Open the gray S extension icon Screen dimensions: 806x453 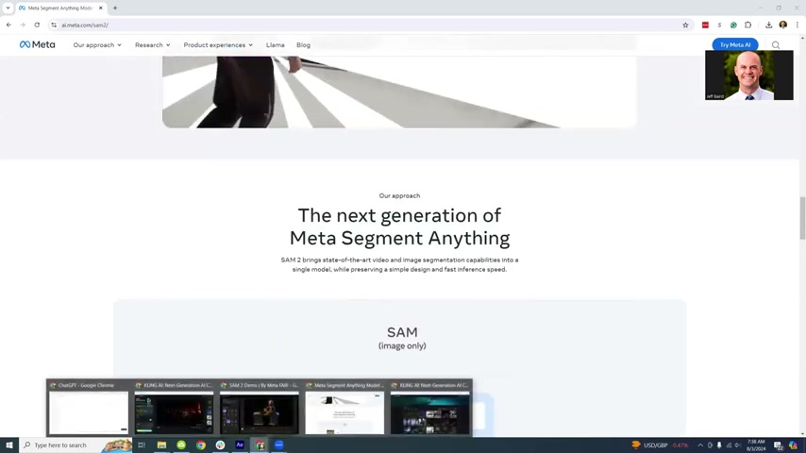[x=719, y=25]
